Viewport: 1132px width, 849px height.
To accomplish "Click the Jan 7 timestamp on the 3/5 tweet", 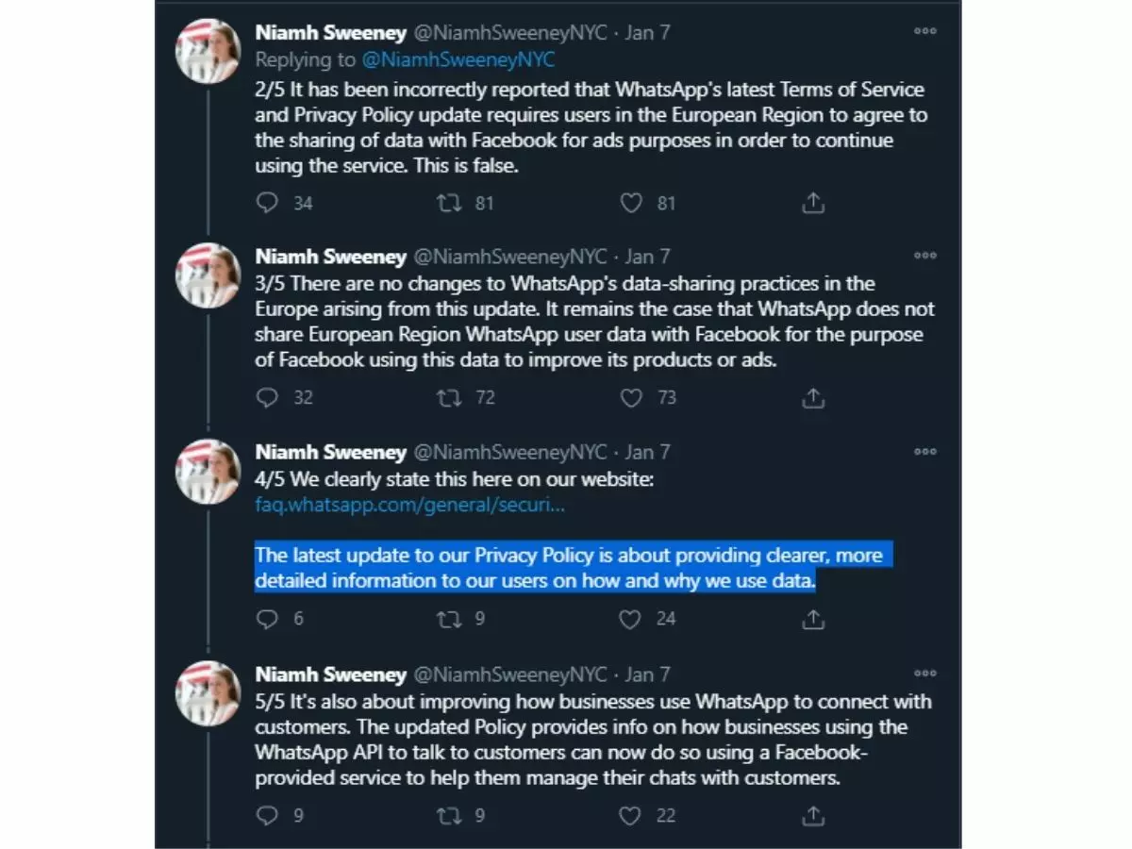I will pos(647,257).
